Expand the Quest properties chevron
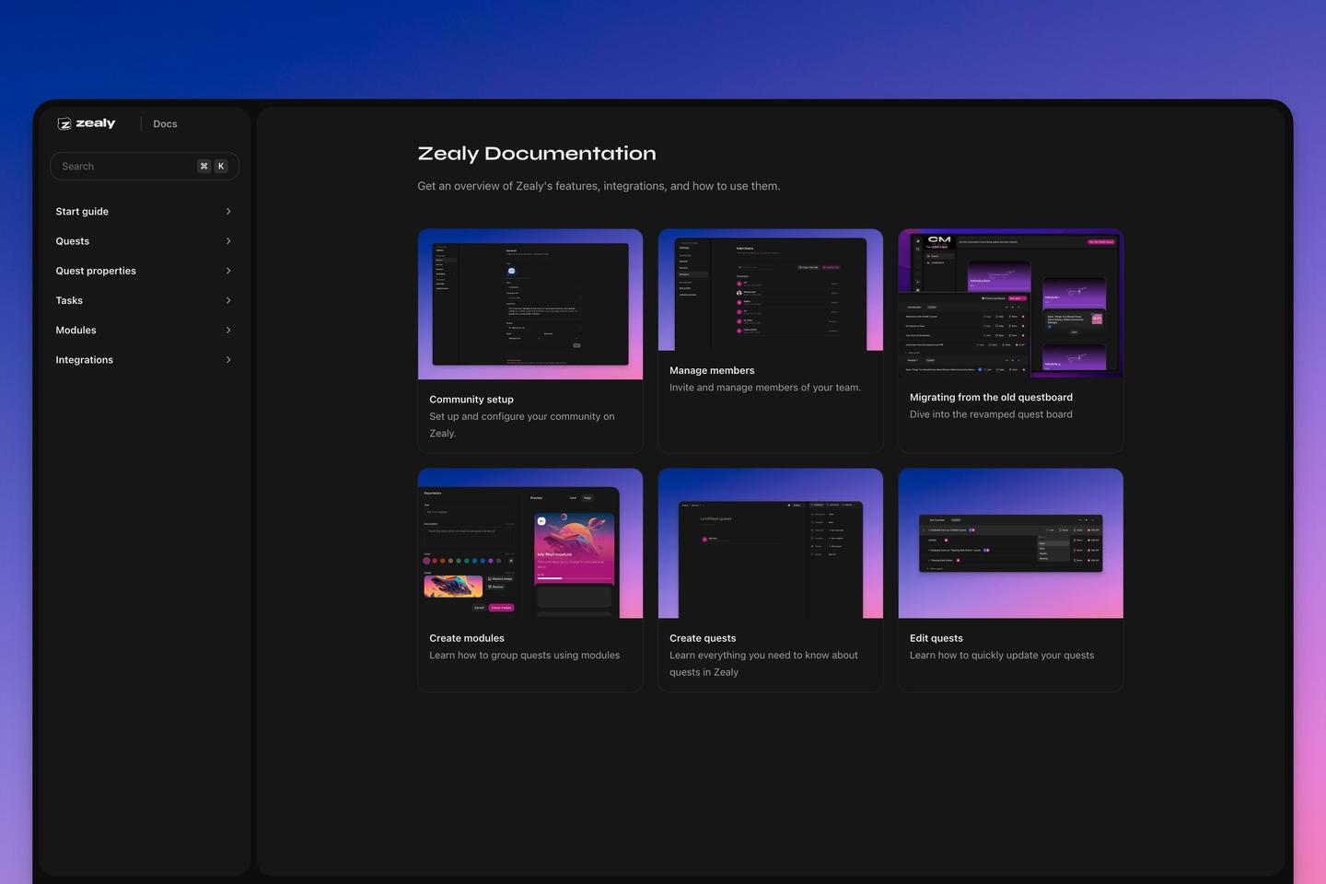 [228, 271]
